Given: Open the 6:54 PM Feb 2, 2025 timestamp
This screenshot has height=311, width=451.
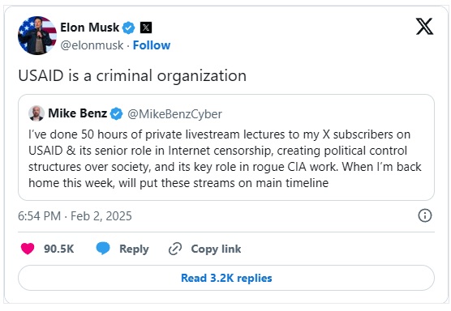Looking at the screenshot, I should pyautogui.click(x=75, y=216).
